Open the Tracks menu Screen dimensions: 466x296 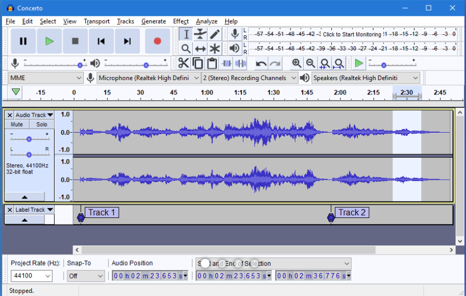(126, 21)
